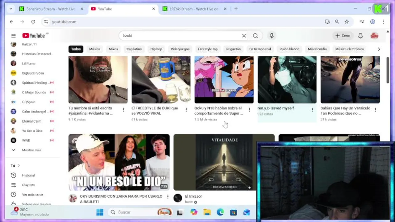Viewport: 395px width, 222px height.
Task: Launch Microsoft Edge from the taskbar
Action: [220, 212]
